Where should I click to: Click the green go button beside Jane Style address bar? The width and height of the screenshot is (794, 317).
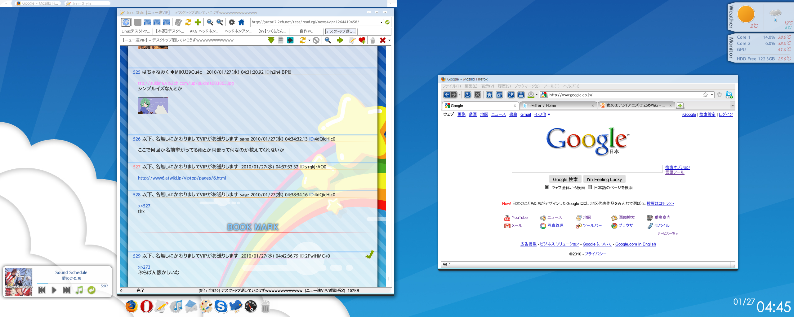click(387, 22)
